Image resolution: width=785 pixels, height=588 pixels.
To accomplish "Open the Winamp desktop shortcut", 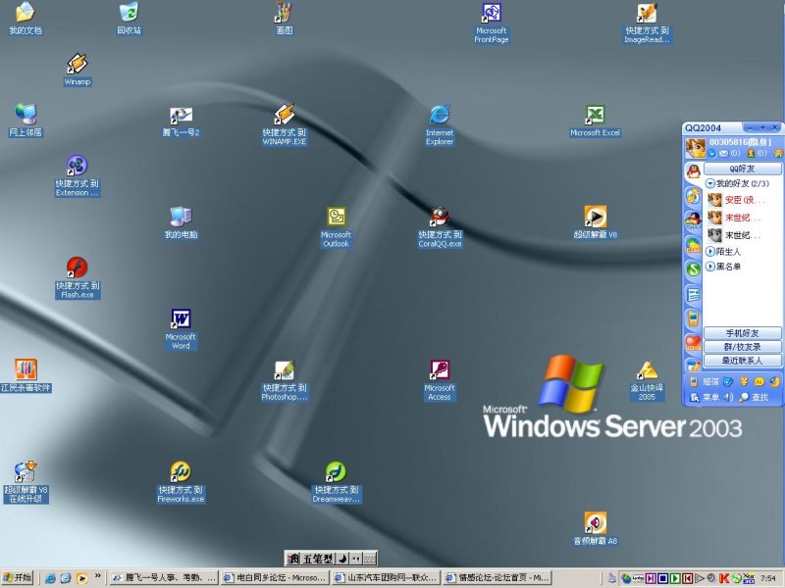I will [x=78, y=65].
